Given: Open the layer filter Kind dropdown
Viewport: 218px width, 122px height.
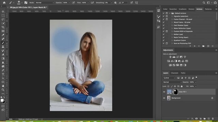Looking at the screenshot, I should coord(169,78).
